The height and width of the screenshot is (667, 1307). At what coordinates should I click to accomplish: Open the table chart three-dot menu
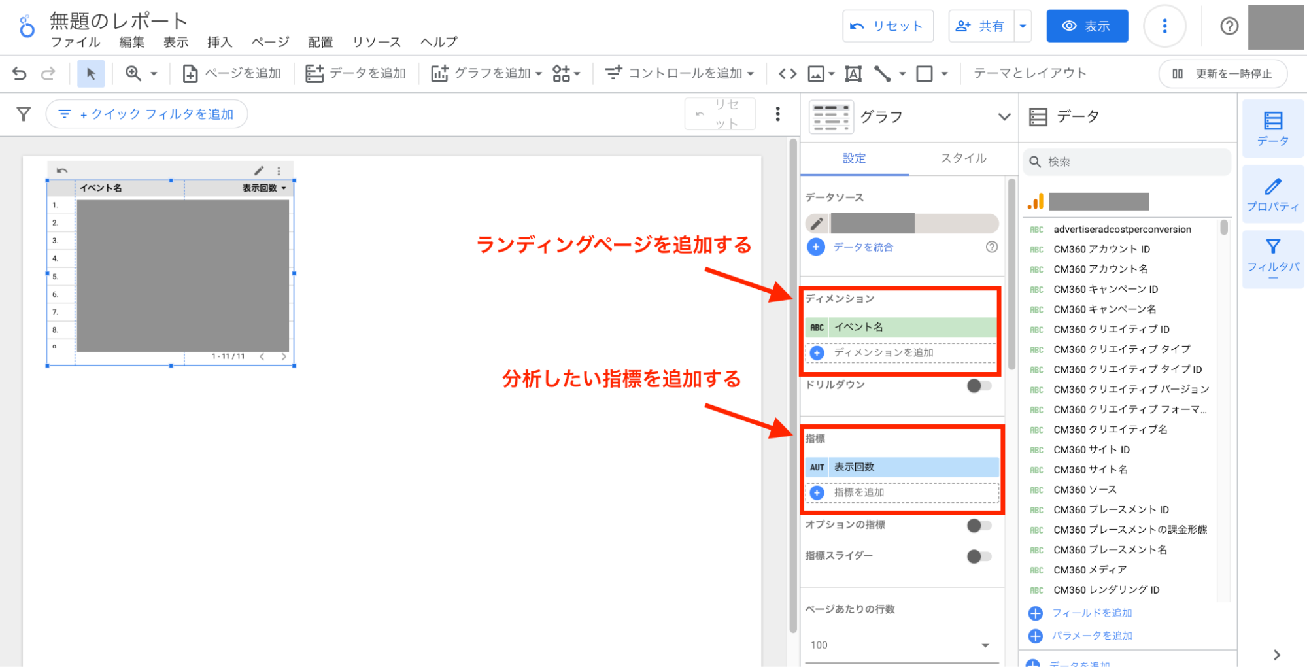pyautogui.click(x=279, y=171)
